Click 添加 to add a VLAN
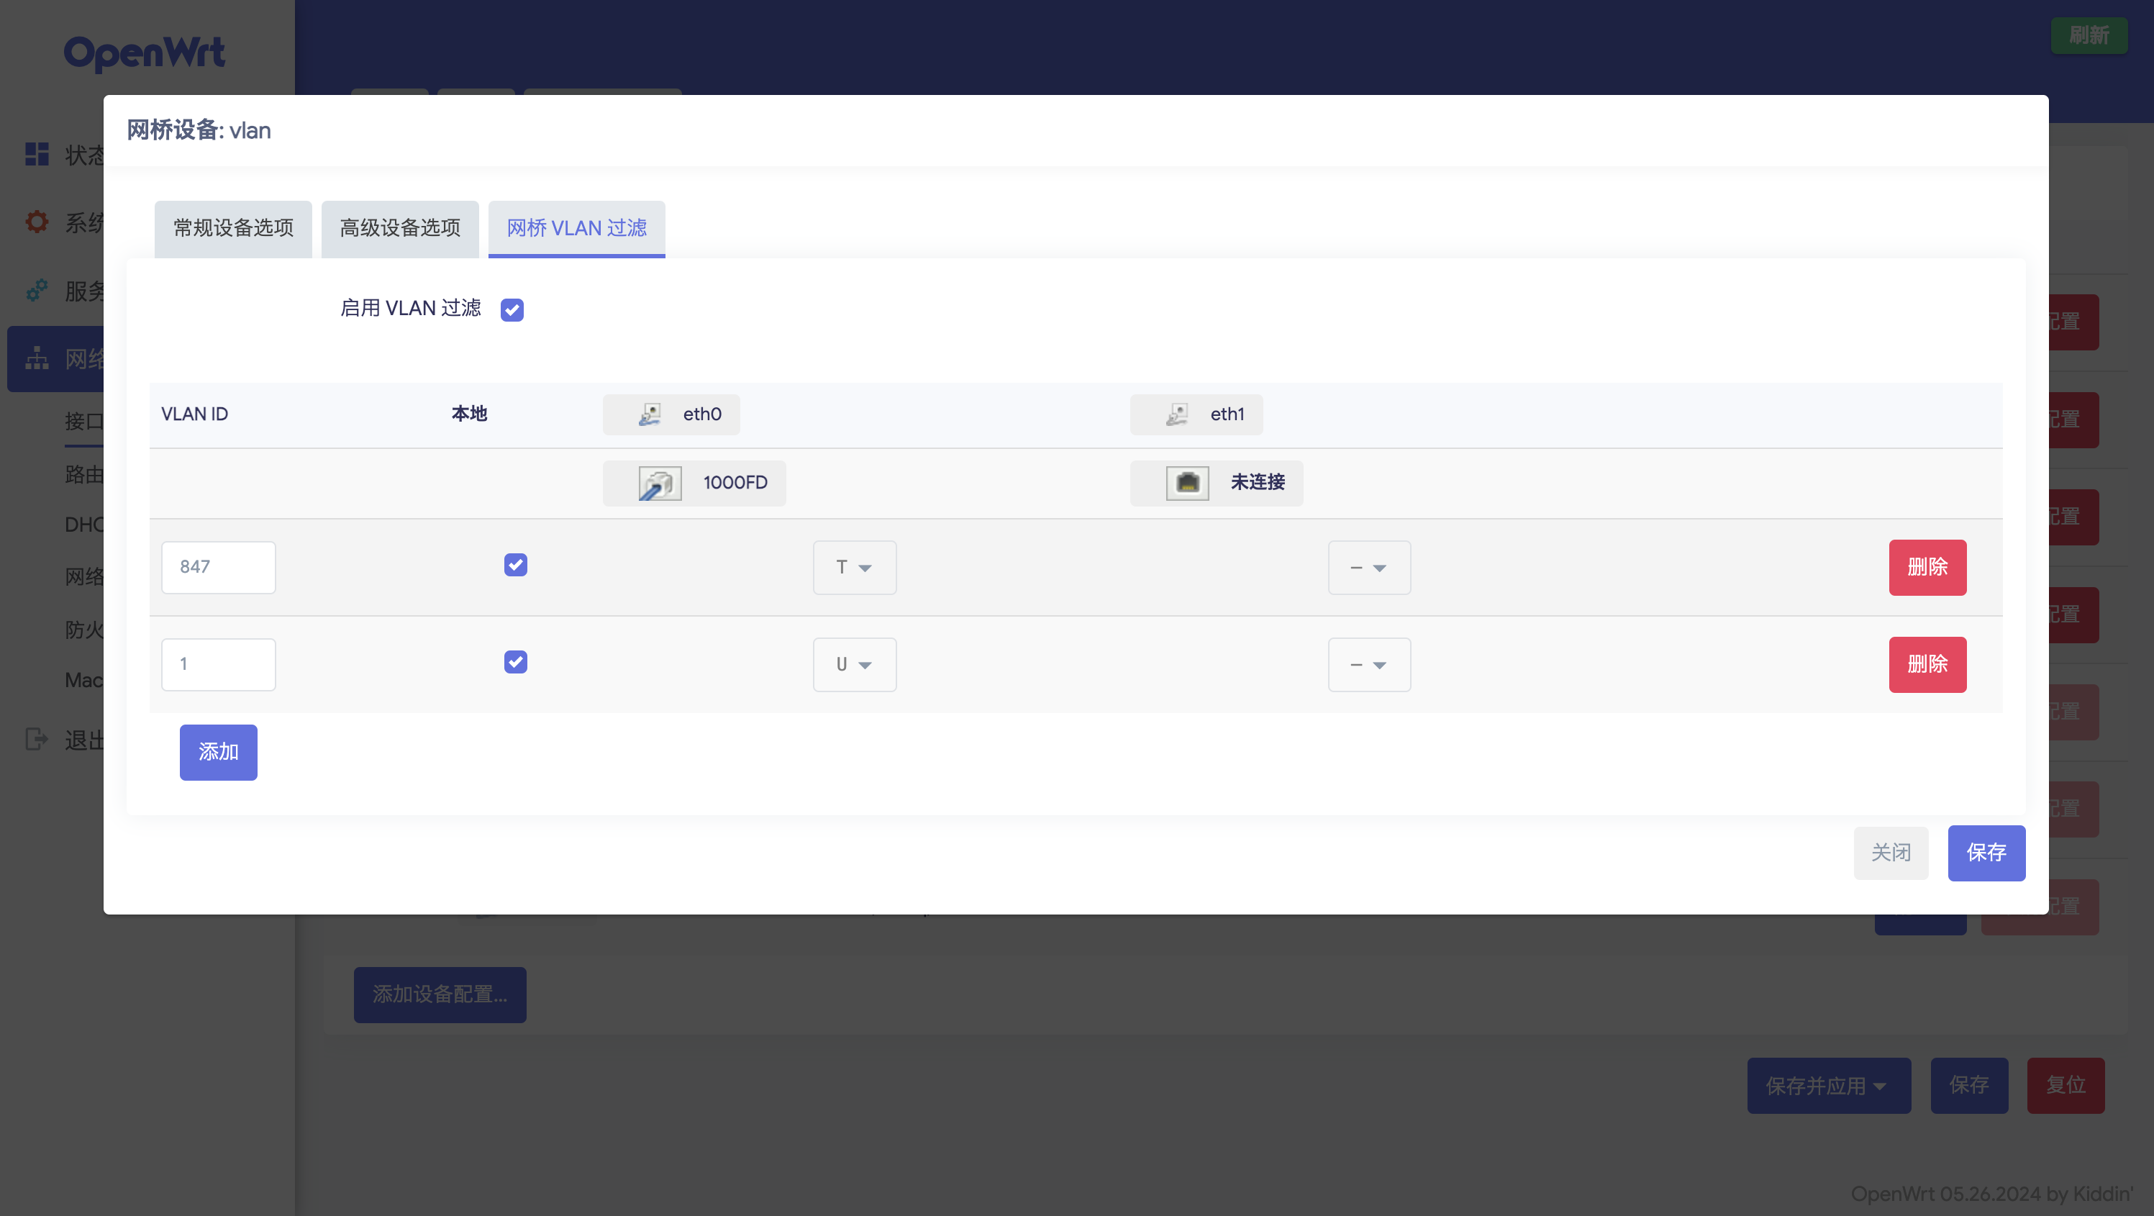The height and width of the screenshot is (1216, 2154). [x=218, y=752]
